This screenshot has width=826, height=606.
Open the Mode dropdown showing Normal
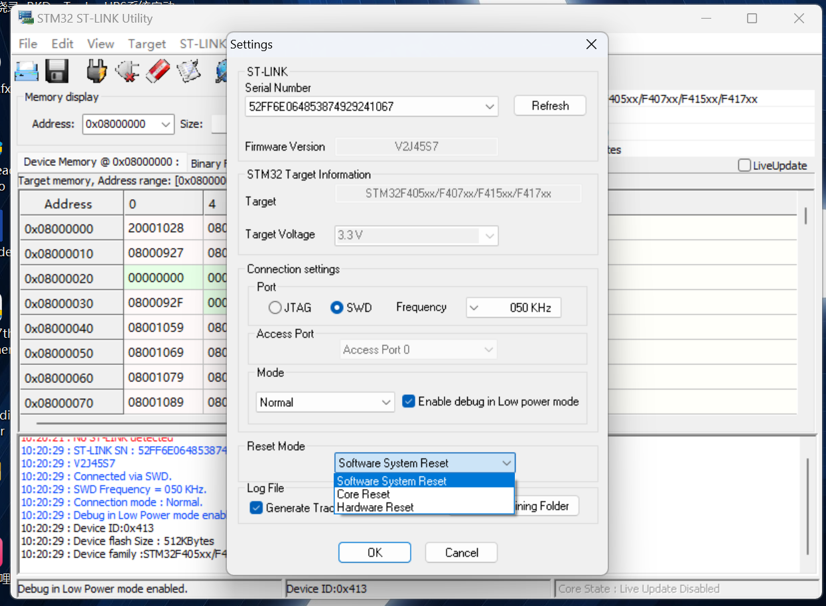[x=386, y=402]
